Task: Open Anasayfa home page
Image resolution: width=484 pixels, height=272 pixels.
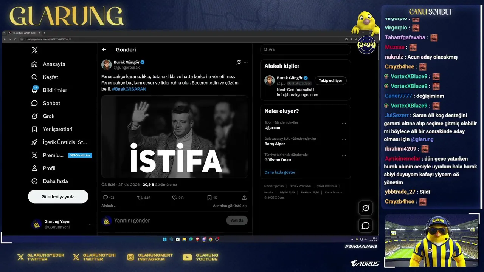Action: click(x=48, y=64)
